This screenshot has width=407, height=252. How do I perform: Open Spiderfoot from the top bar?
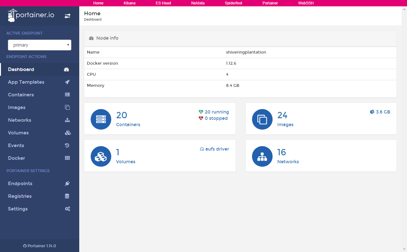tap(233, 3)
